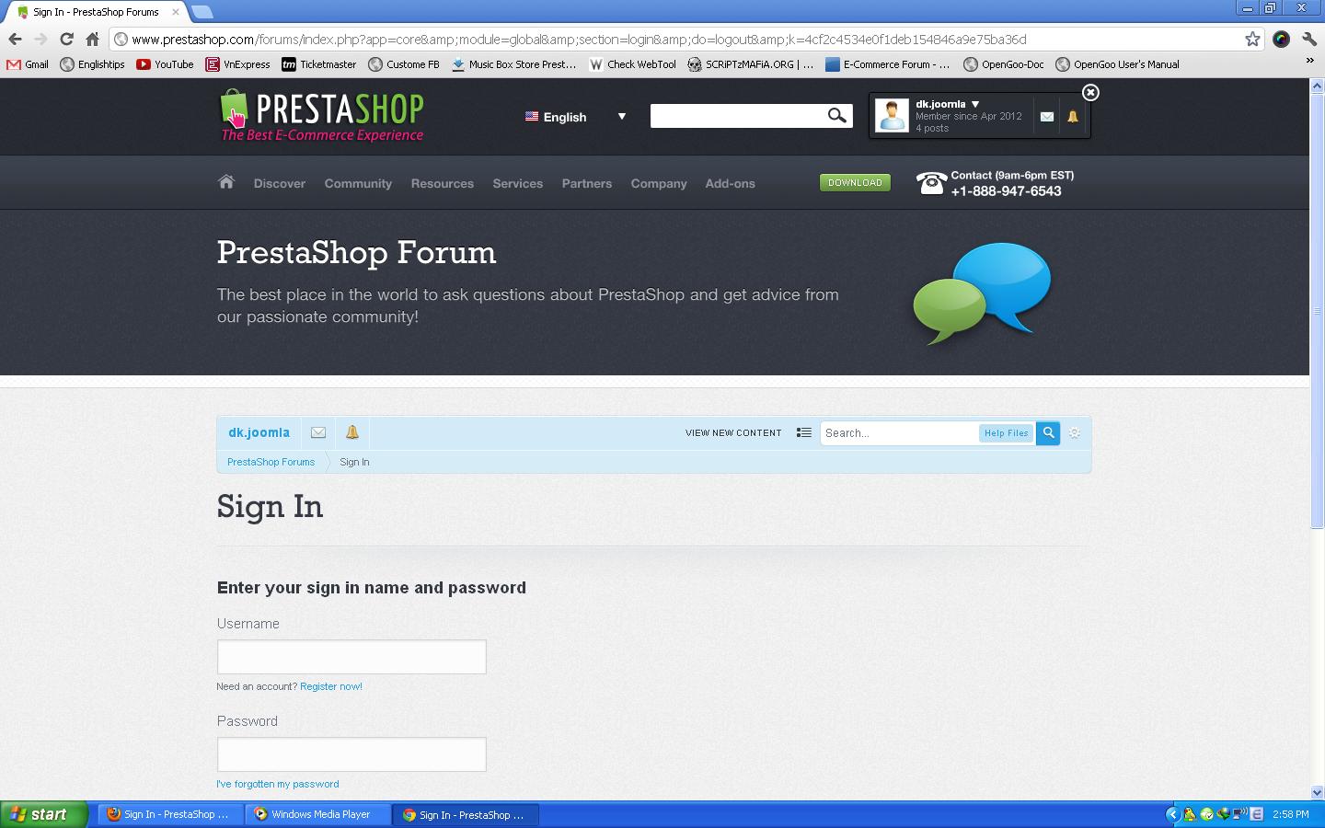Close the user panel with X

pos(1090,92)
